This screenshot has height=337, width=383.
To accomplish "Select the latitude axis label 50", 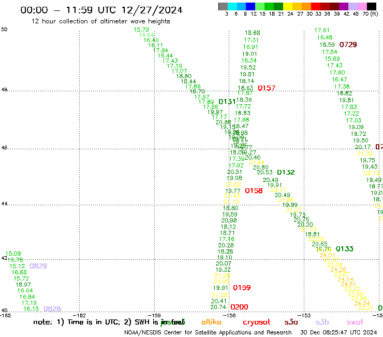I will 4,30.
